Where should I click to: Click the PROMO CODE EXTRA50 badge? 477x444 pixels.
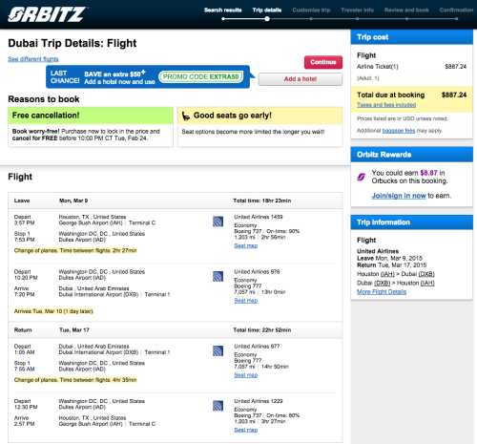[200, 76]
